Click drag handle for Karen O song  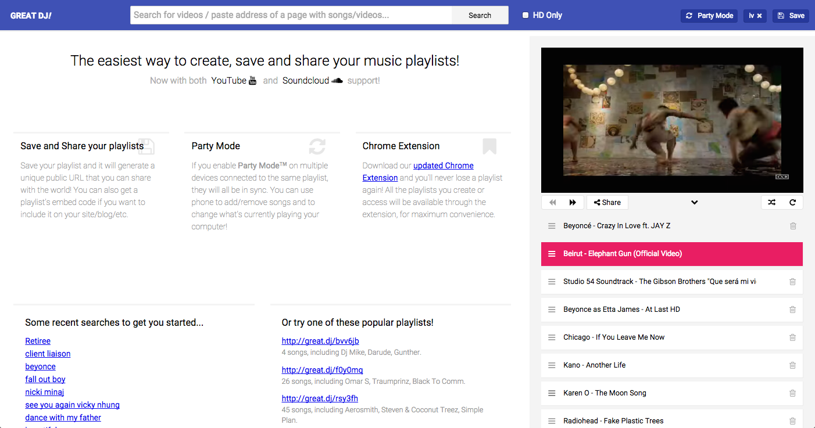tap(552, 393)
